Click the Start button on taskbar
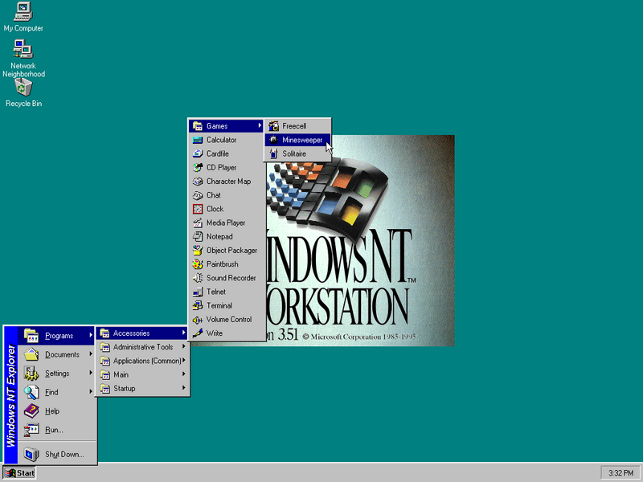The image size is (643, 482). point(19,473)
